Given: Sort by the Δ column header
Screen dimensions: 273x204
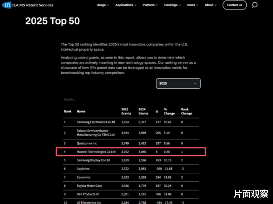Looking at the screenshot, I should [x=157, y=111].
